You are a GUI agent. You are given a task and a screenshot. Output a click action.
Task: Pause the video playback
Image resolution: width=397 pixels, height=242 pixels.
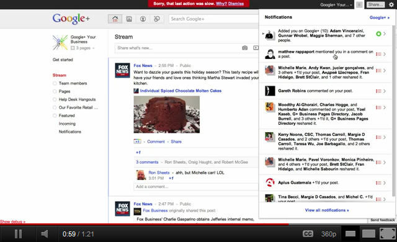(18, 234)
